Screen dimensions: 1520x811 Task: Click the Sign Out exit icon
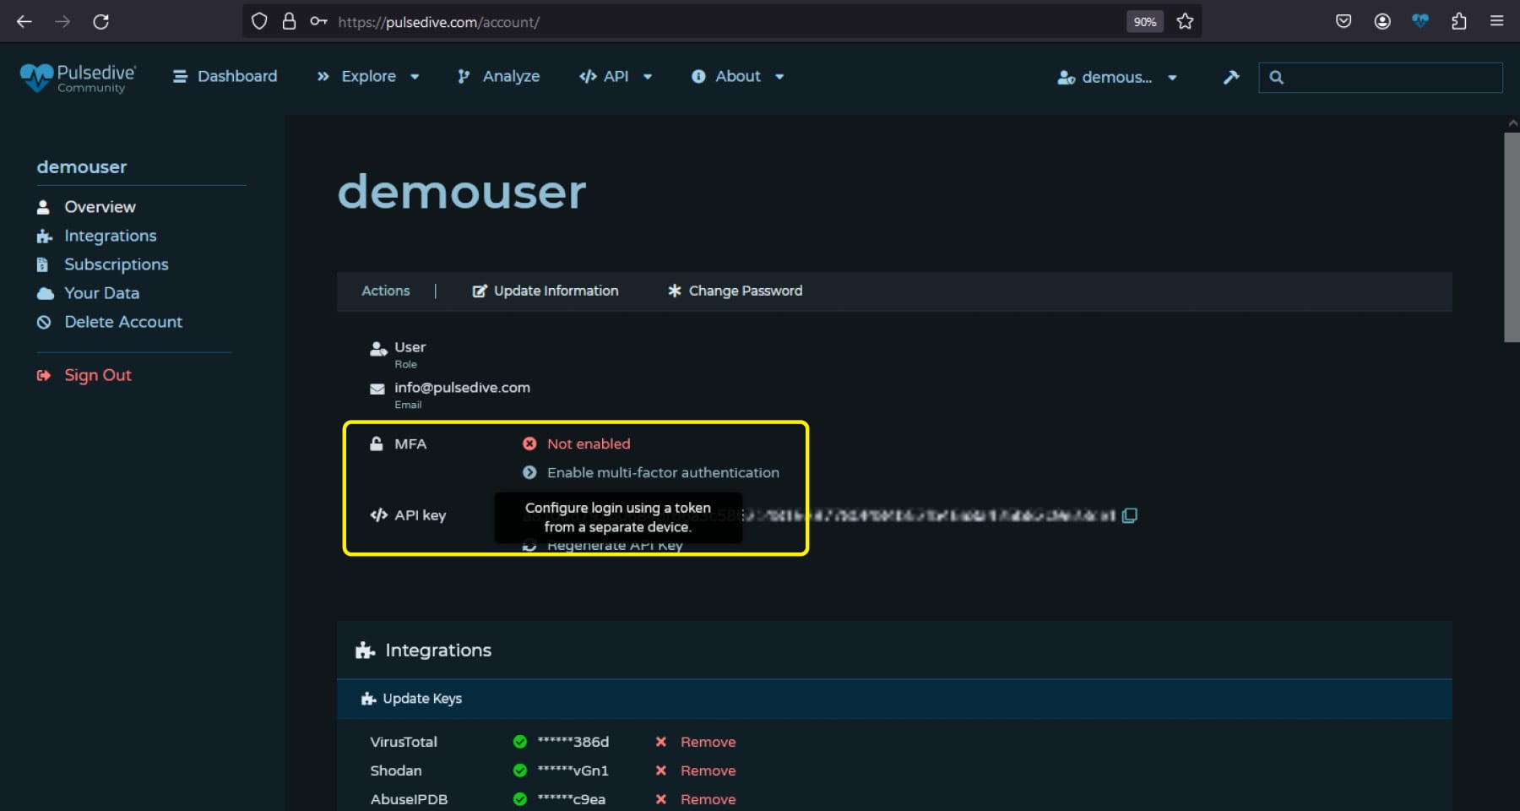click(44, 375)
